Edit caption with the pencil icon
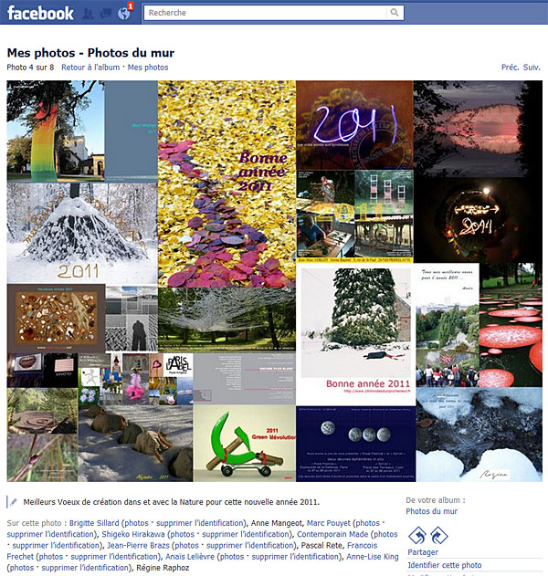548x576 pixels. [x=13, y=502]
